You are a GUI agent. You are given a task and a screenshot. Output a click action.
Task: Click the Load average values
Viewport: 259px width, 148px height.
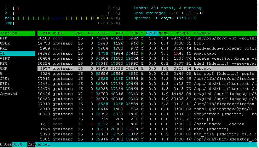point(186,13)
